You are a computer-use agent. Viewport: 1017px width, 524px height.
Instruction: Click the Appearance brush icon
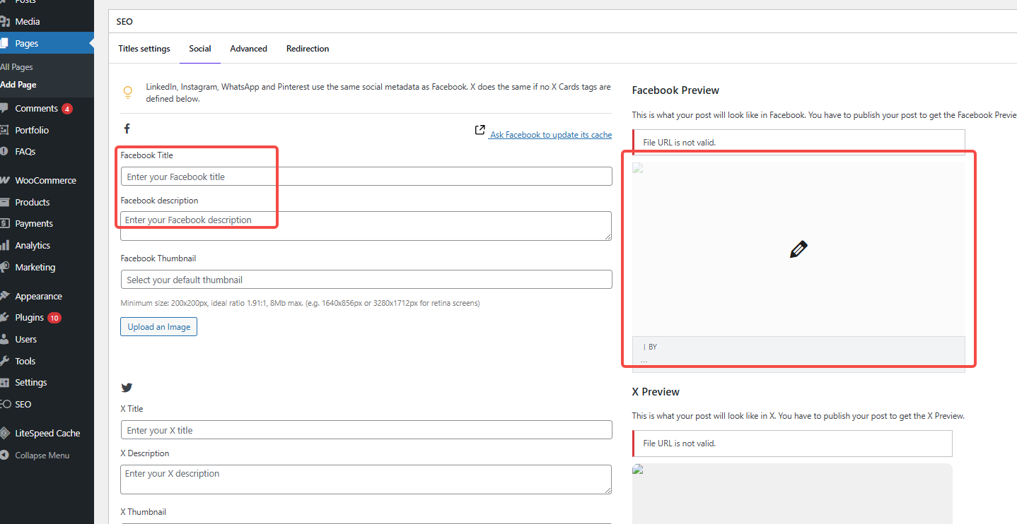click(4, 297)
